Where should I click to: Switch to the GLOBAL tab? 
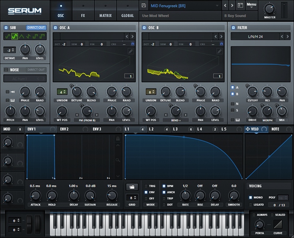(x=128, y=10)
